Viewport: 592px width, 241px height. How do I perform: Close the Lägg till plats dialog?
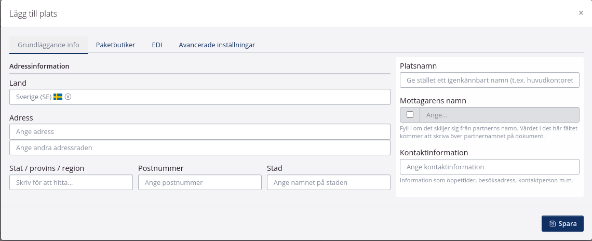581,13
